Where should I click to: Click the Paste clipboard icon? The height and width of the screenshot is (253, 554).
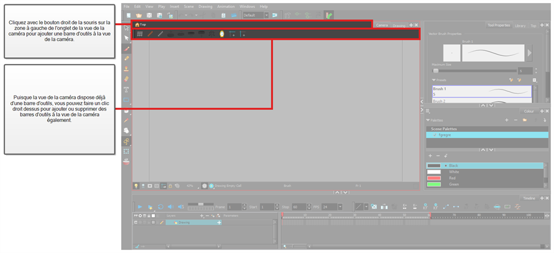223,15
